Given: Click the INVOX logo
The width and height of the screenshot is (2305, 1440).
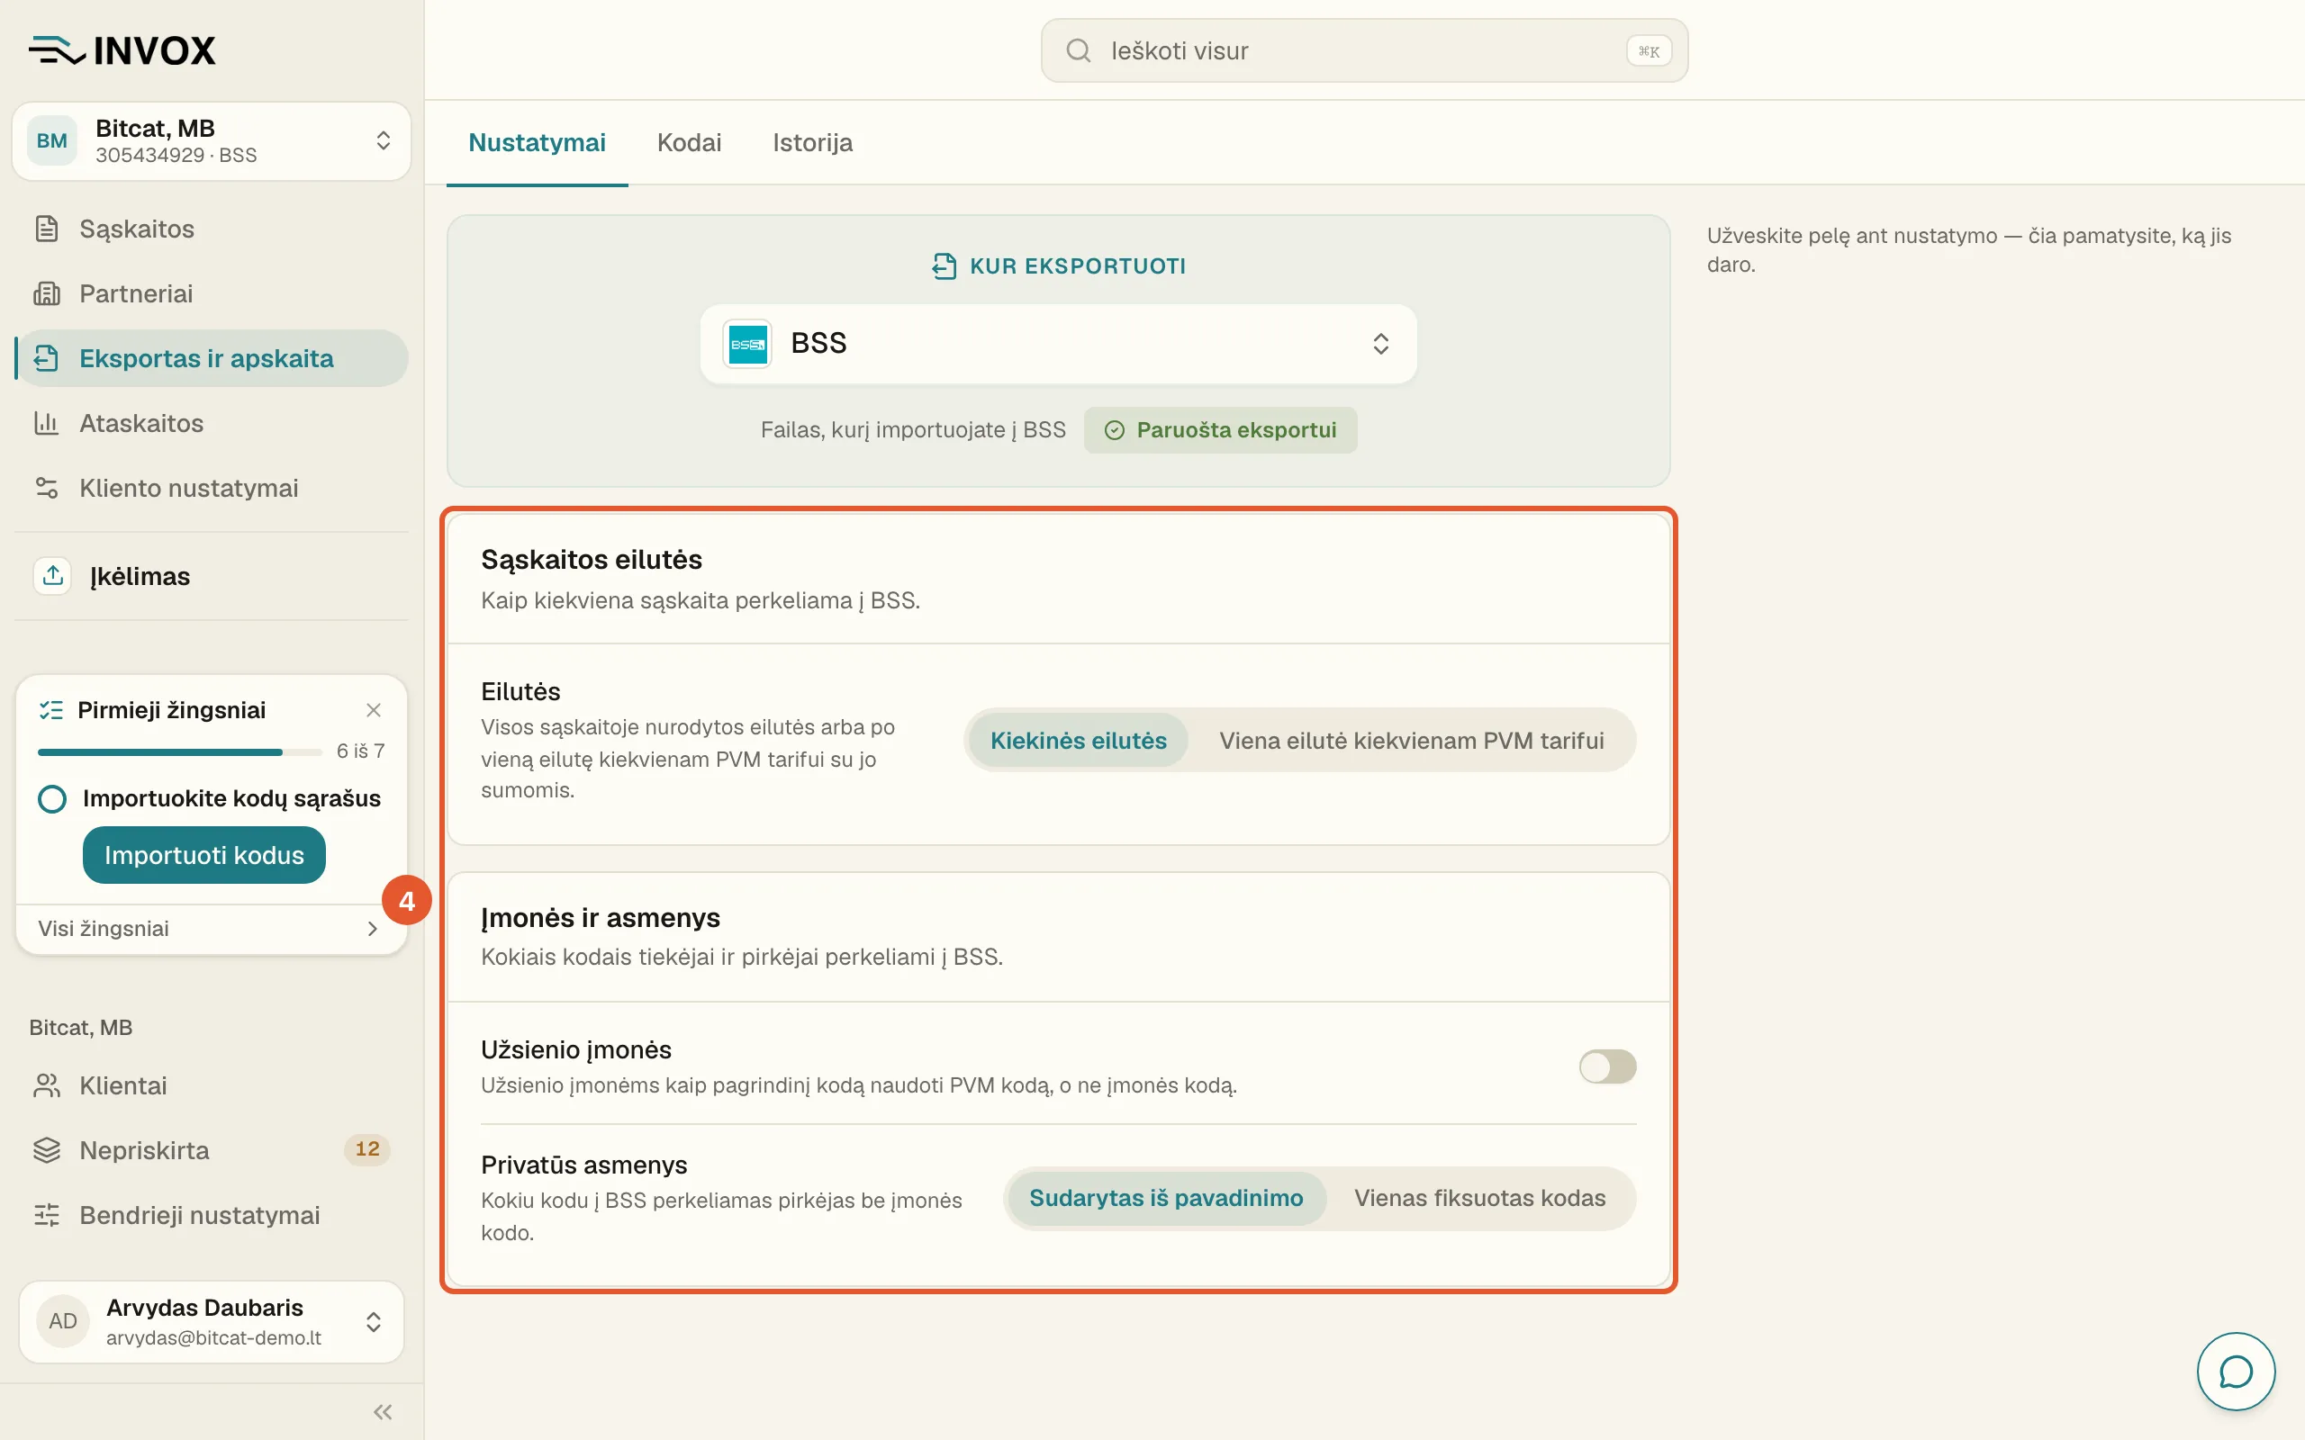Looking at the screenshot, I should tap(122, 49).
